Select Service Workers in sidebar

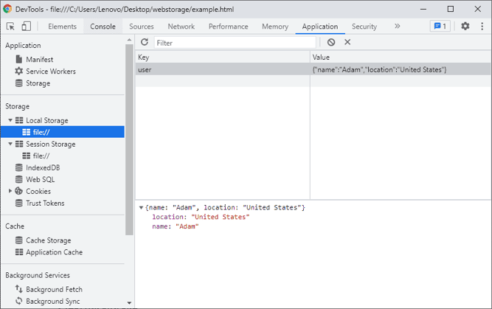(50, 72)
